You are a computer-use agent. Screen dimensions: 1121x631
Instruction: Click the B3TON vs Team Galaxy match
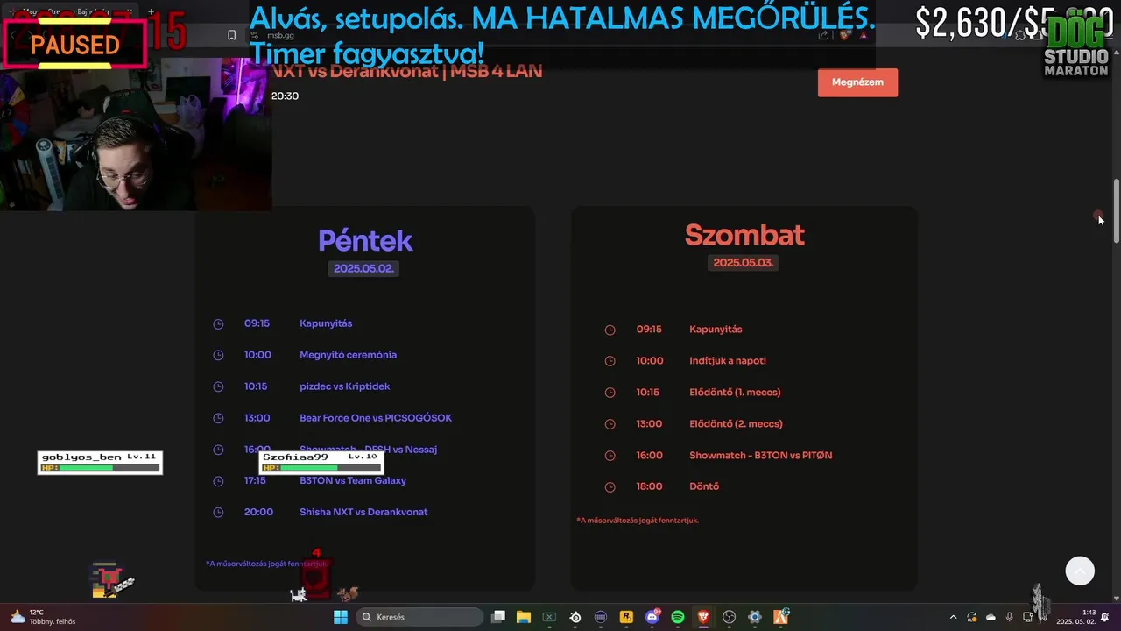(353, 480)
